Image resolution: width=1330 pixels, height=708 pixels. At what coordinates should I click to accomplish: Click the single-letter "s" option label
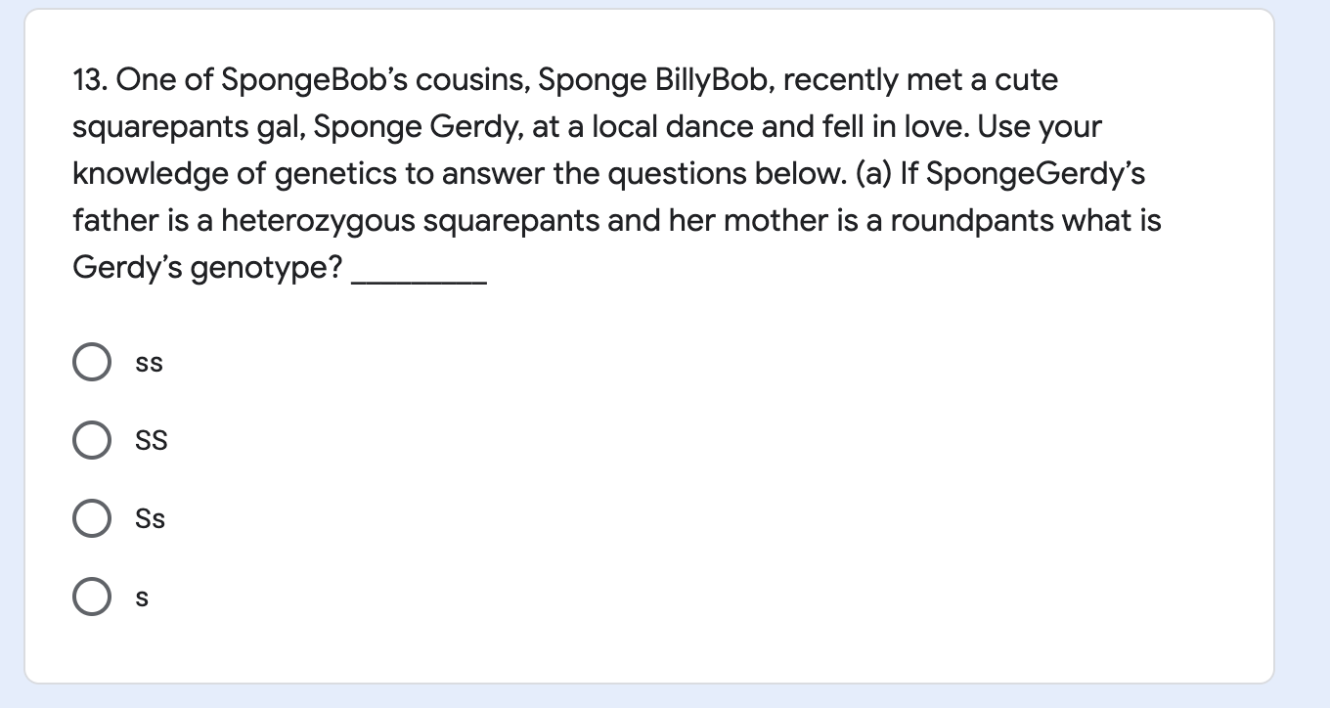pos(142,597)
